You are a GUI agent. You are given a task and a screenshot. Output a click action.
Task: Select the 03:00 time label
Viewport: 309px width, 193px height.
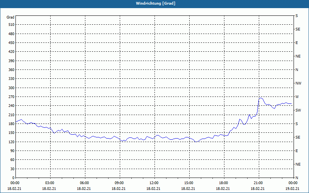[49, 183]
